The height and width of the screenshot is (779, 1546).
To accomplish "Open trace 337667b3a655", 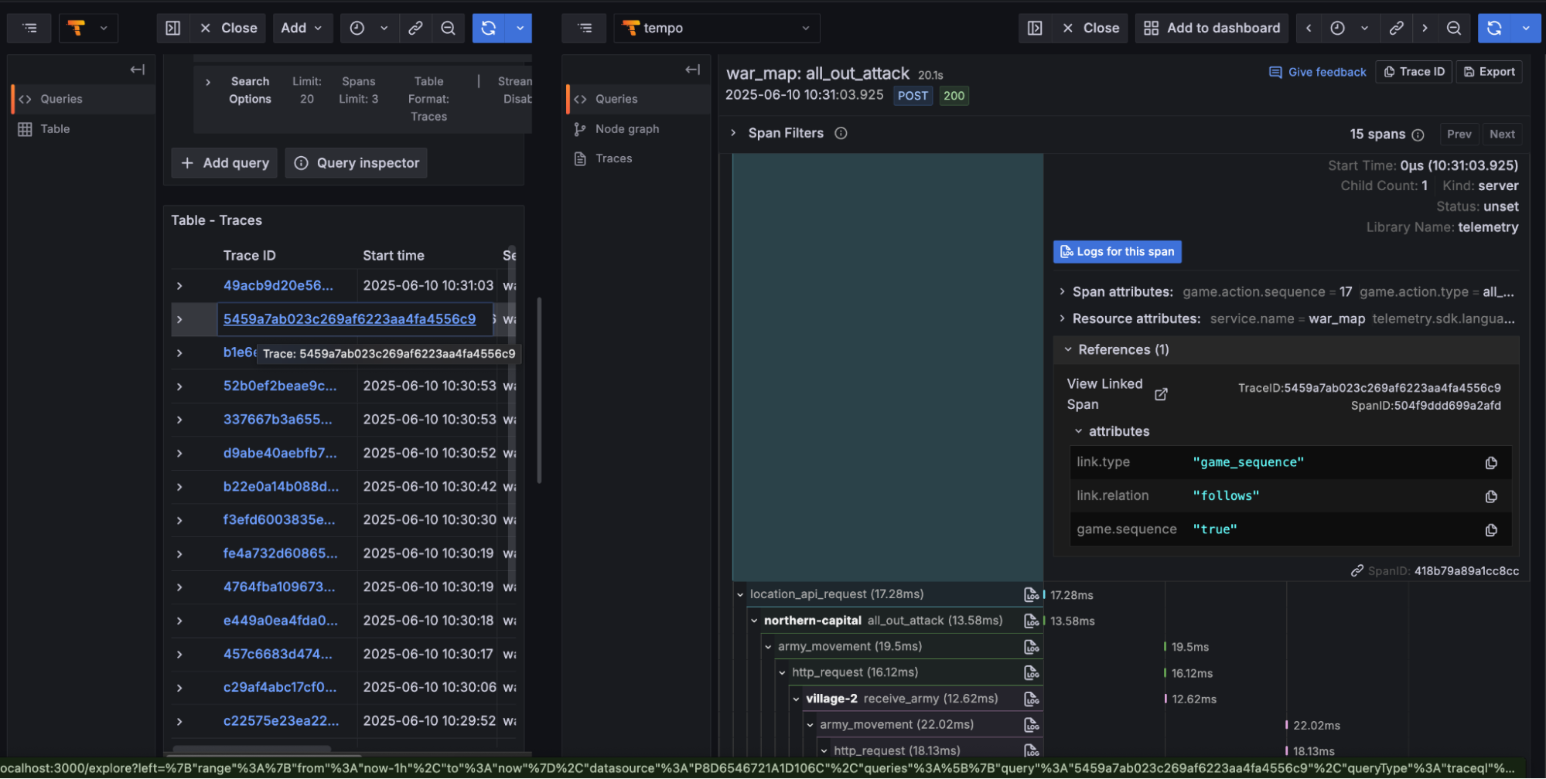I will [x=278, y=420].
